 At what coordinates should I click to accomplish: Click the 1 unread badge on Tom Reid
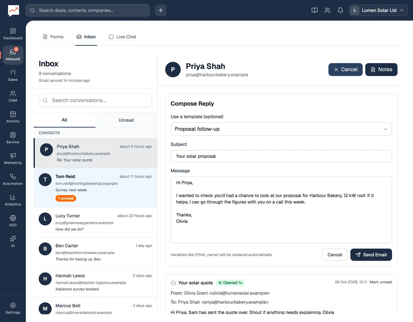click(x=66, y=198)
